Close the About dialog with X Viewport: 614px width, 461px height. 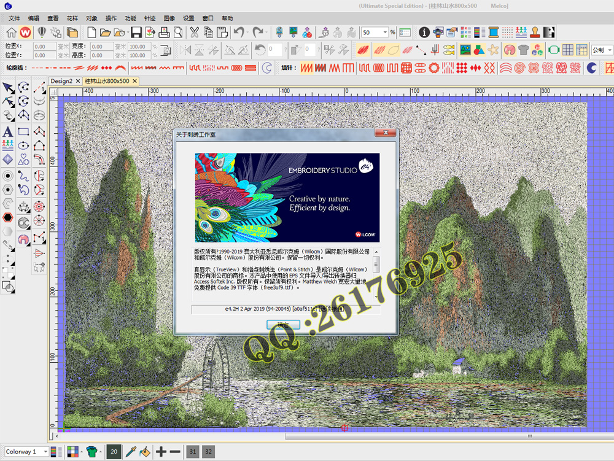pos(386,133)
